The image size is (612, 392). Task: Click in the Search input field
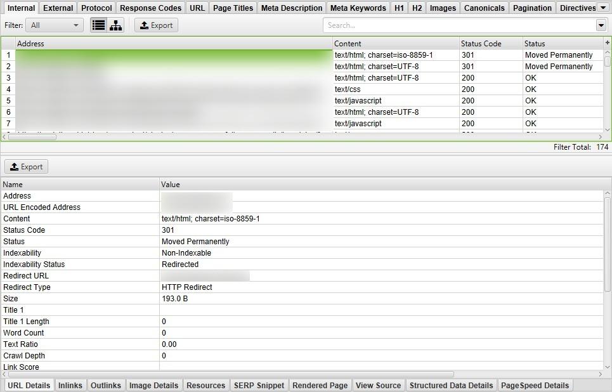(459, 25)
